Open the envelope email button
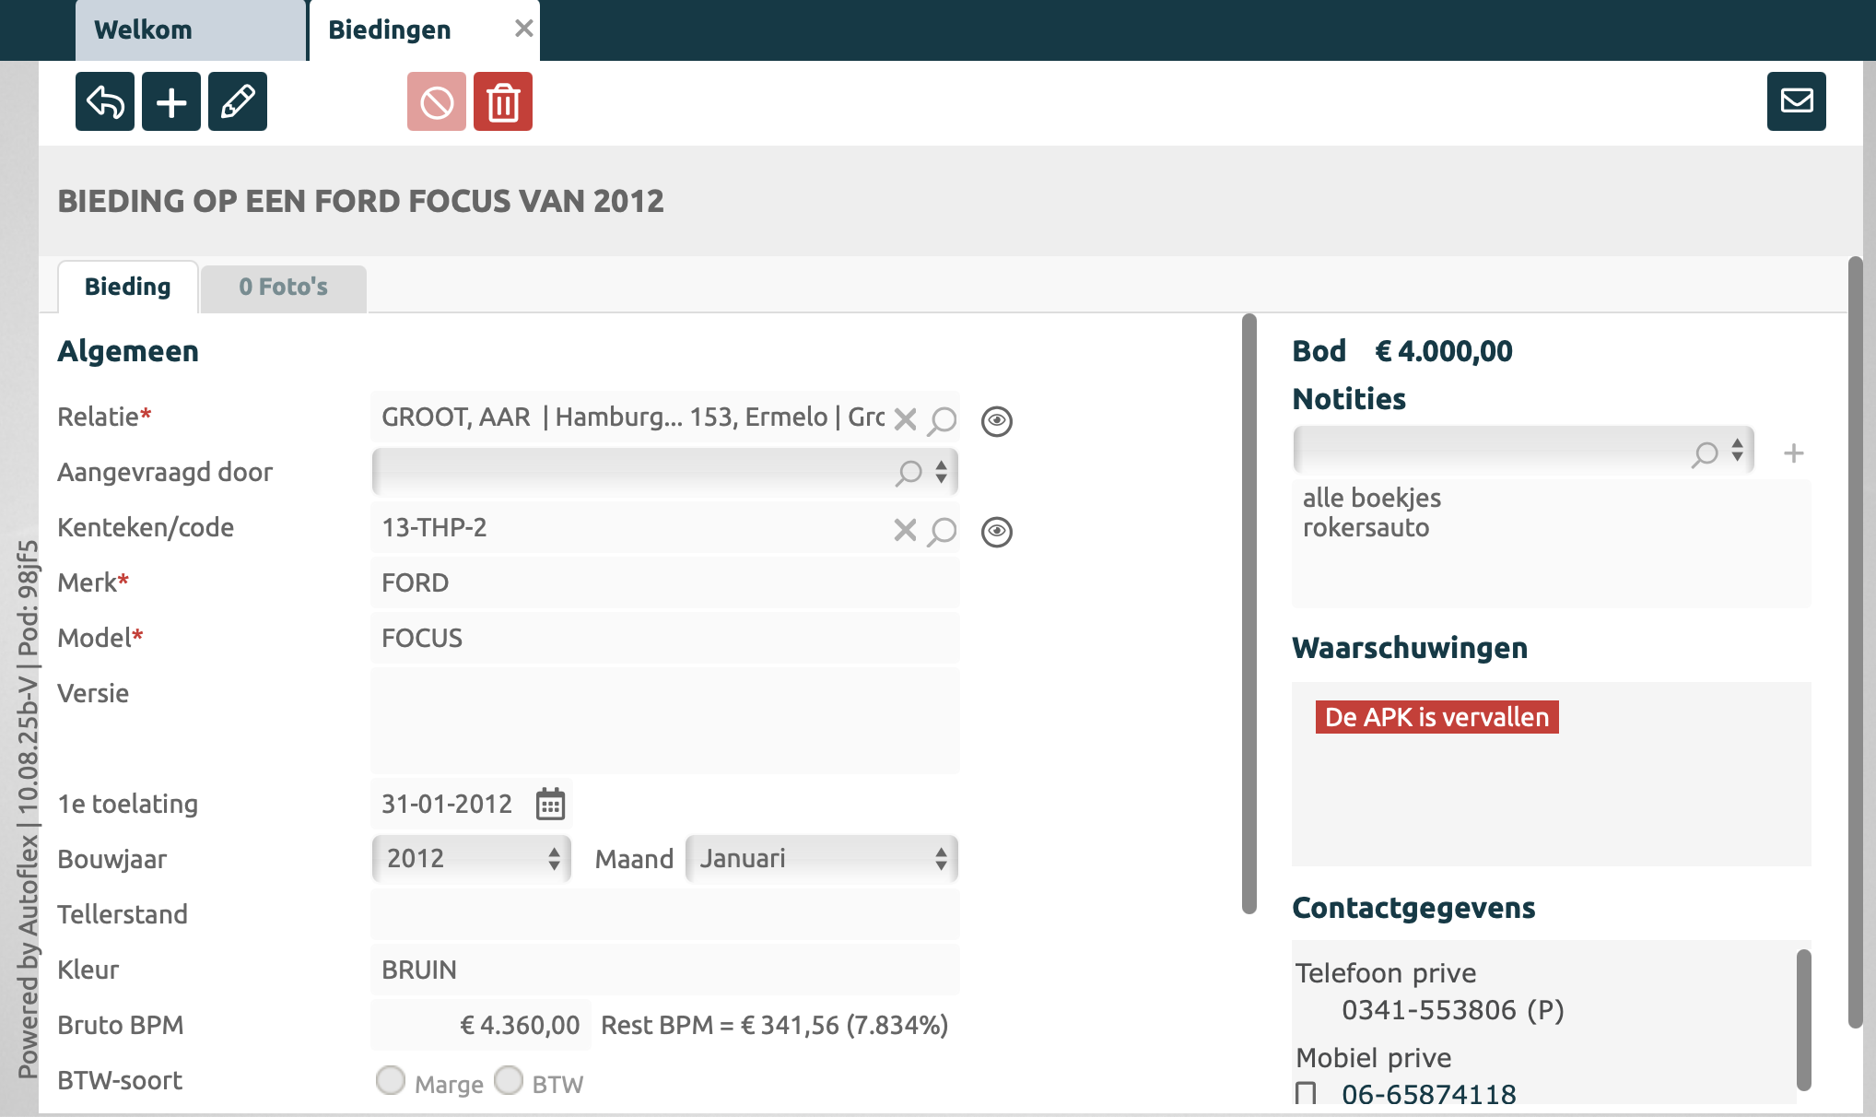 [x=1796, y=101]
